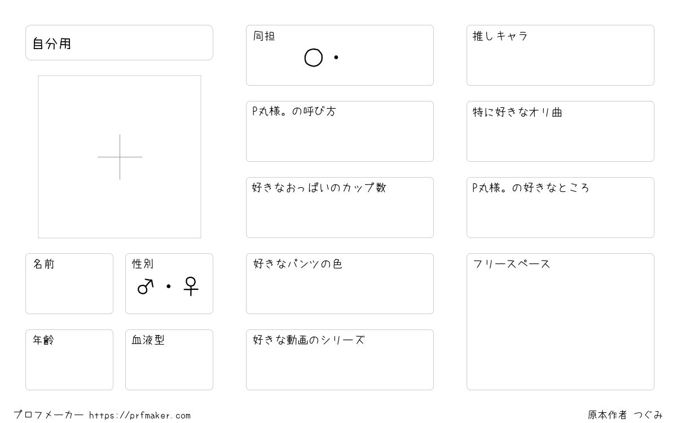This screenshot has height=423, width=677.
Task: Click the 好きな動画のシリーズ field
Action: point(340,360)
